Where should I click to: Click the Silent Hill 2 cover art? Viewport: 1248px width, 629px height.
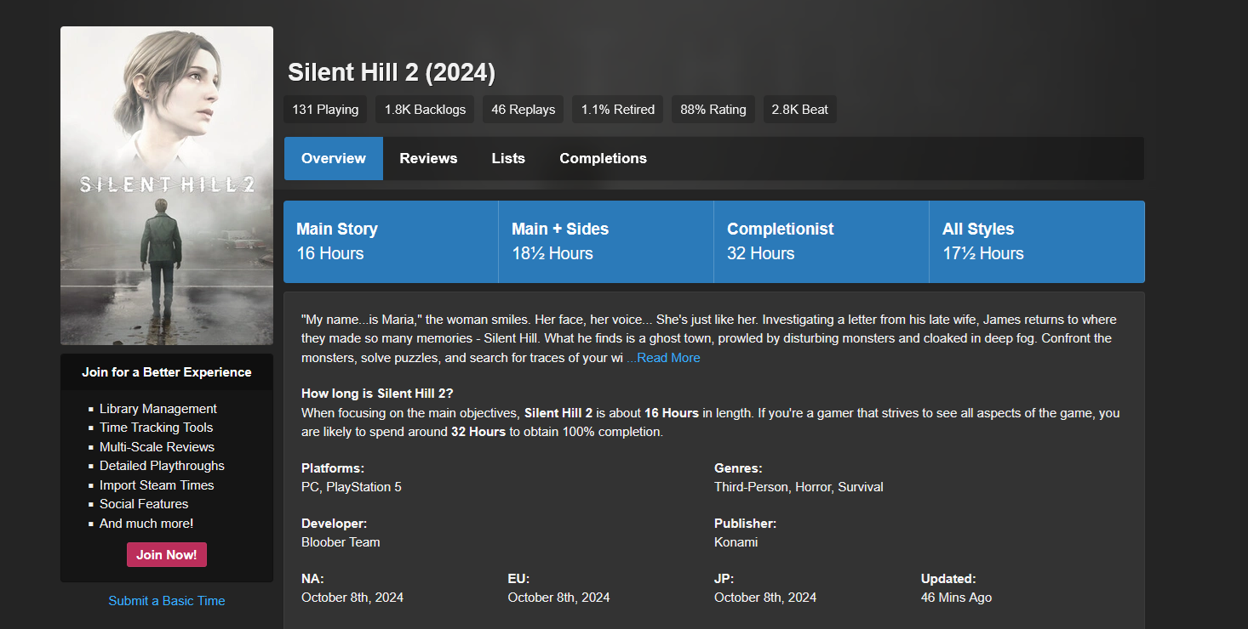tap(167, 185)
